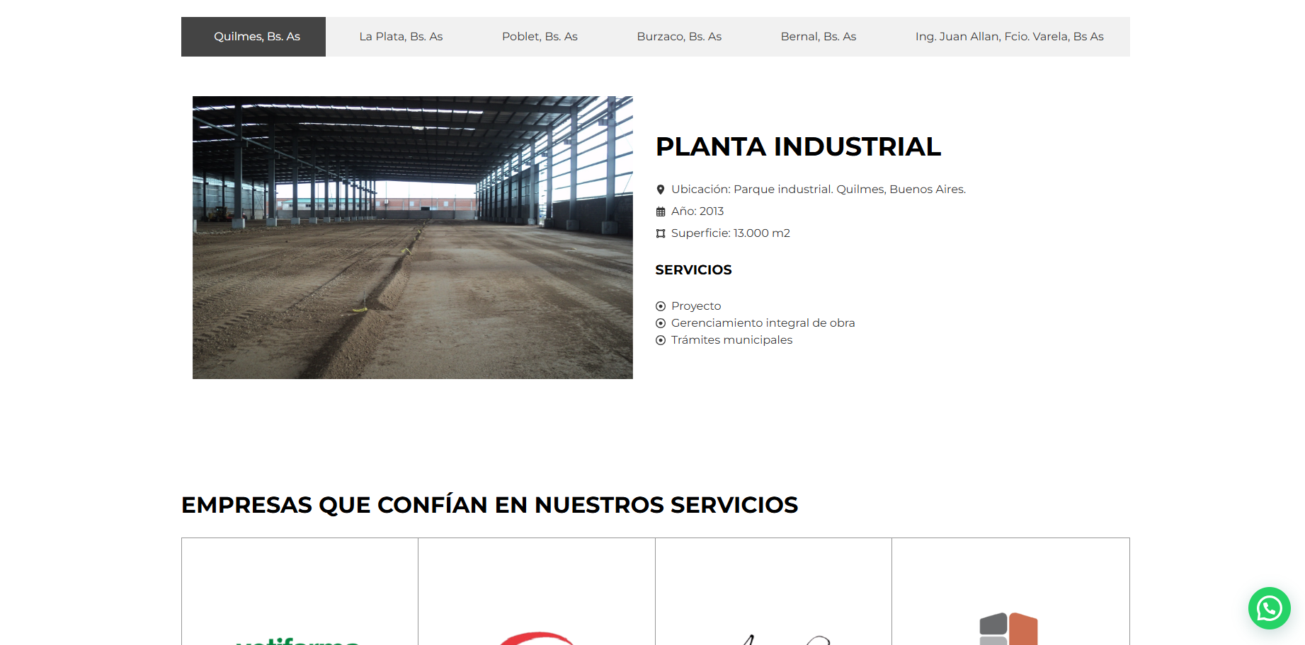
Task: Click the Año: 2013 text
Action: [x=697, y=211]
